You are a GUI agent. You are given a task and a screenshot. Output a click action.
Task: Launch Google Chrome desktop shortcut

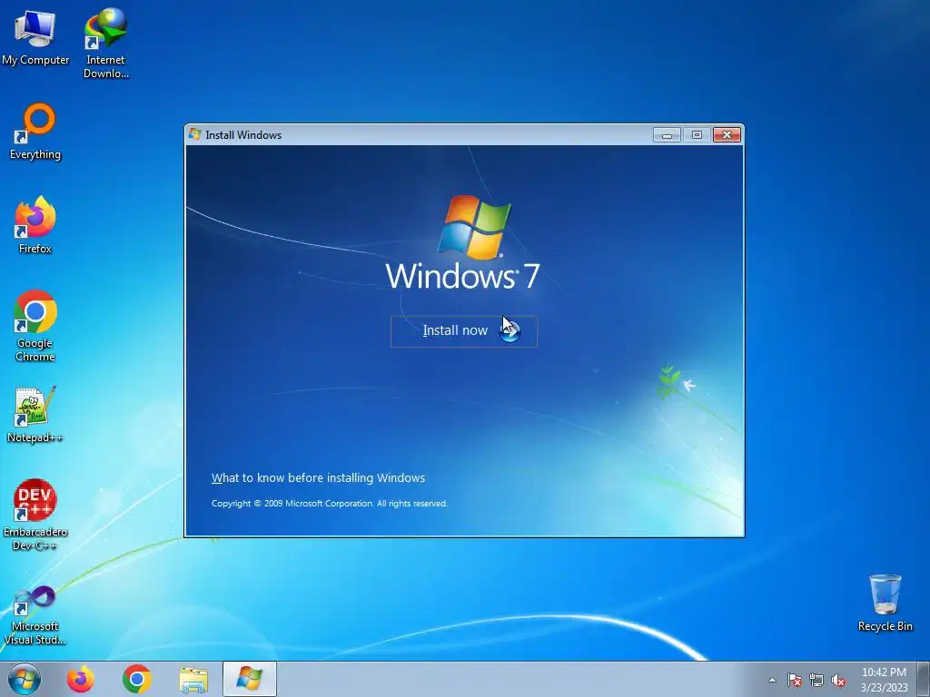click(35, 326)
